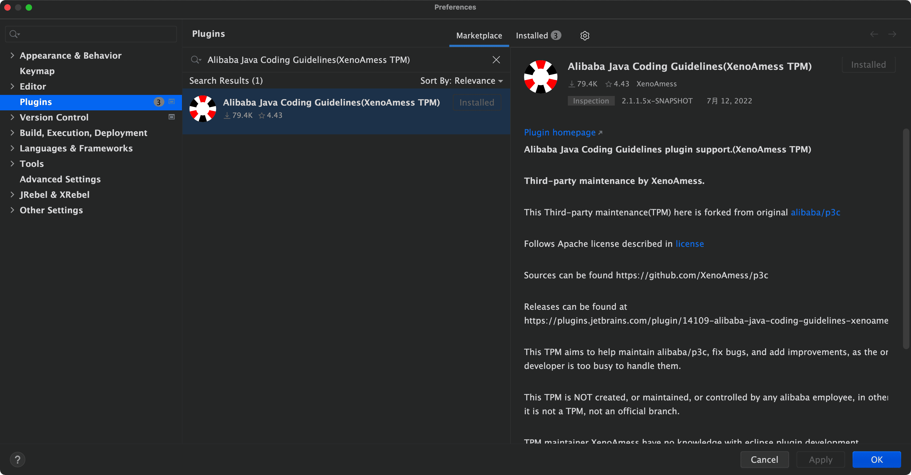Open the alibaba/p3c link
The width and height of the screenshot is (911, 475).
point(815,212)
